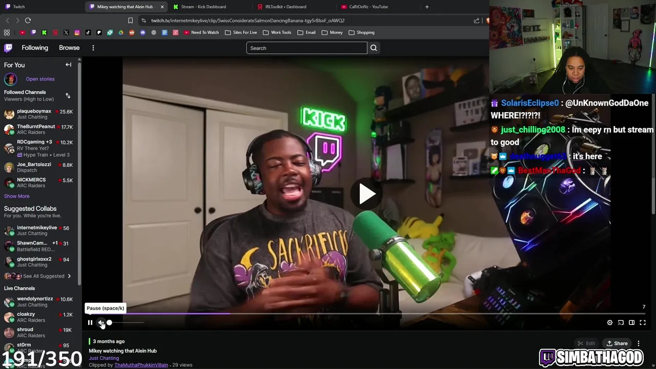Image resolution: width=656 pixels, height=369 pixels.
Task: Open the apps grid bookmark icon
Action: coord(7,32)
